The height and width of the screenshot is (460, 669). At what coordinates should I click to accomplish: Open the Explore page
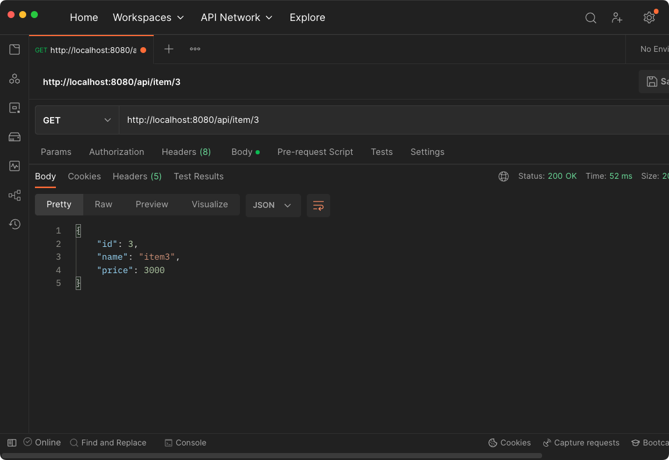tap(307, 17)
